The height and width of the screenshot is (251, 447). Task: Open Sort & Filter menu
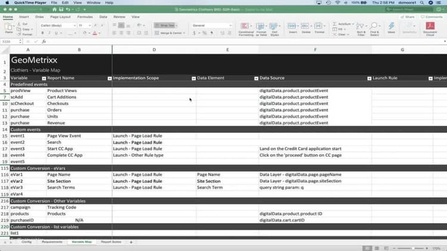pos(361,29)
